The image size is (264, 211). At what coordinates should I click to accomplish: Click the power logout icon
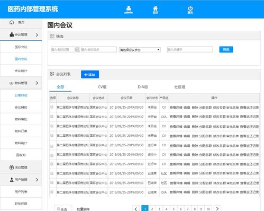coord(190,8)
